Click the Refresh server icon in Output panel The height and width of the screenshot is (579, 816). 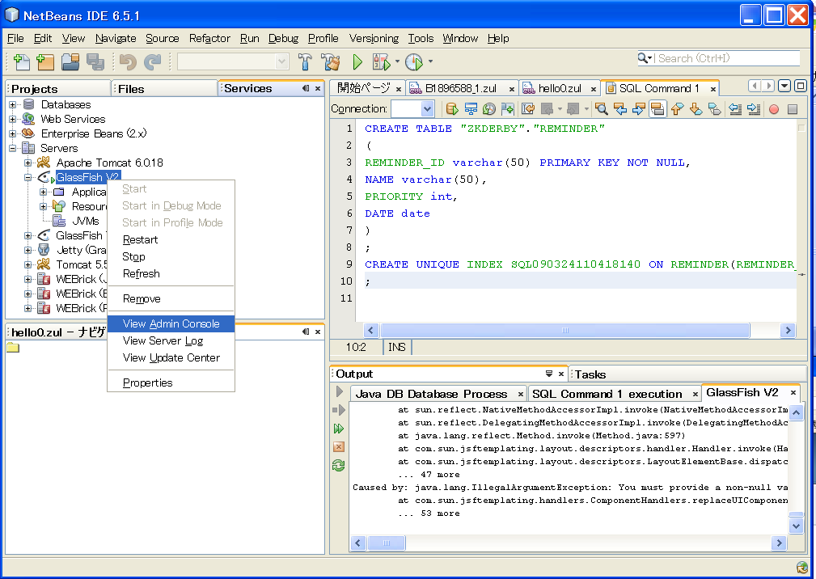point(338,466)
